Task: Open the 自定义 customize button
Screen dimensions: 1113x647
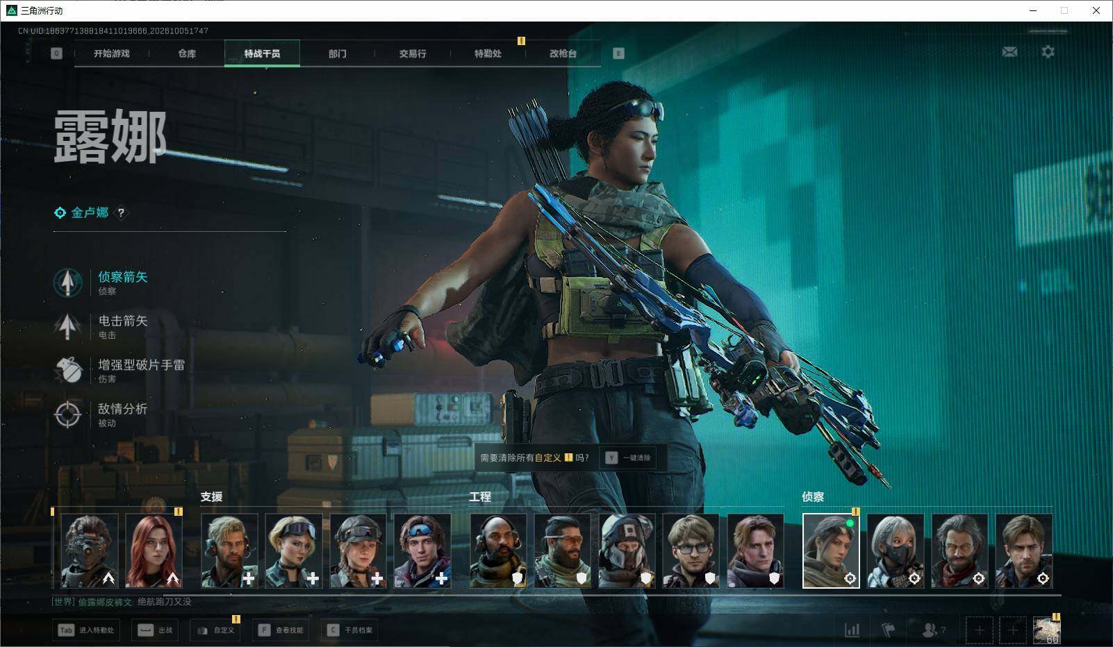Action: pyautogui.click(x=215, y=630)
